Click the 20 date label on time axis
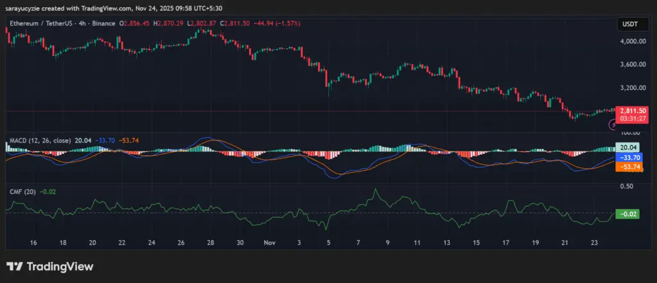This screenshot has height=283, width=657. [x=92, y=243]
